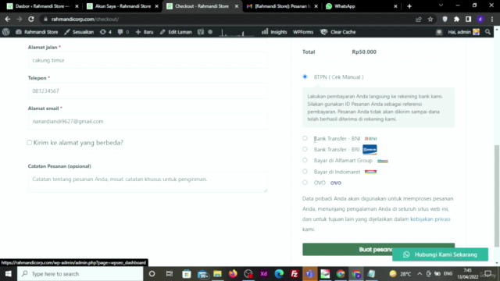Viewport: 500px width, 281px height.
Task: Open Edit Laman in the admin bar
Action: 176,32
